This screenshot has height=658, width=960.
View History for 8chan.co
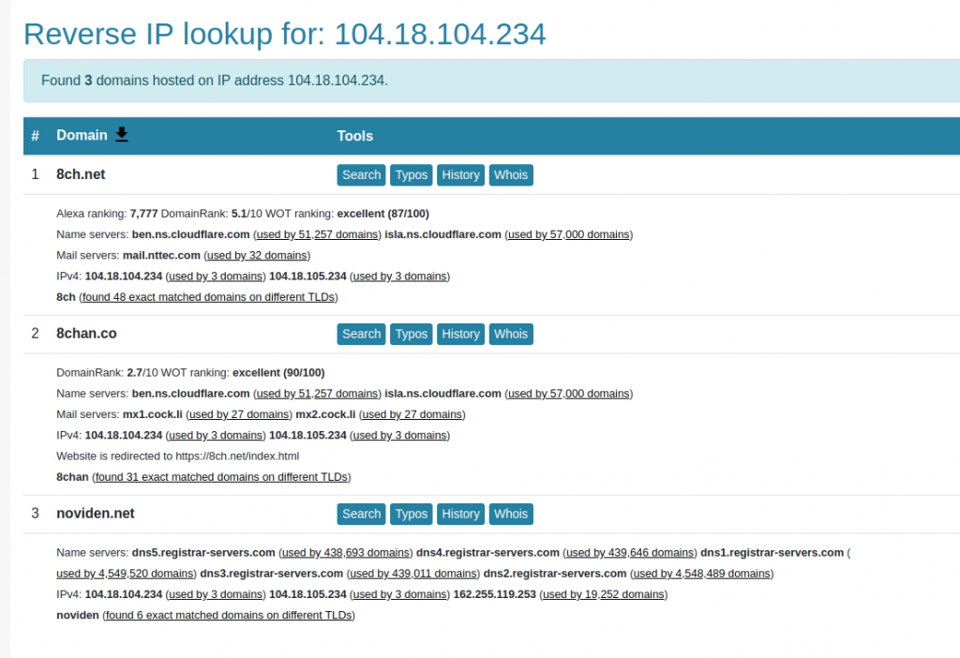460,335
